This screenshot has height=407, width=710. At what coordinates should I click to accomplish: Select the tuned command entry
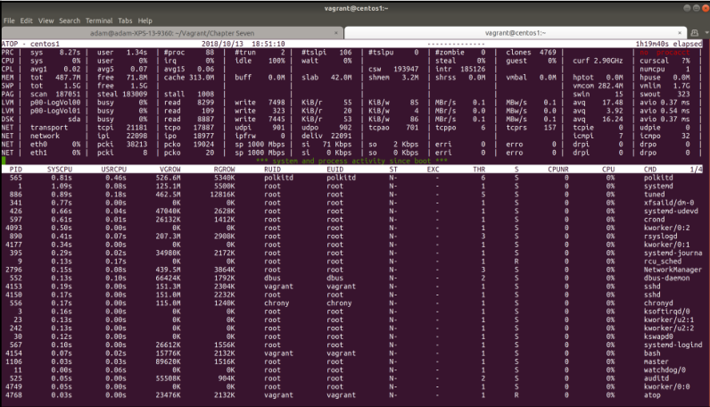click(655, 195)
